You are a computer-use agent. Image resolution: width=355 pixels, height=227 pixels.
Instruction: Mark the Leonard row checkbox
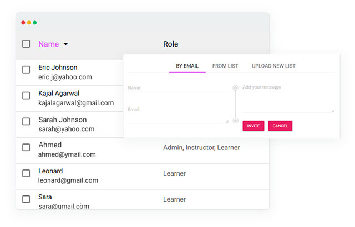(26, 173)
